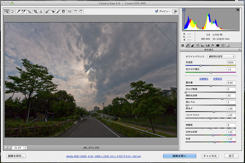Click the histogram display
The height and width of the screenshot is (163, 245).
click(x=211, y=20)
